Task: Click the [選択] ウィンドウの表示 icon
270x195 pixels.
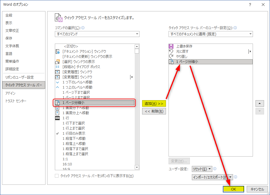Action: (x=57, y=62)
